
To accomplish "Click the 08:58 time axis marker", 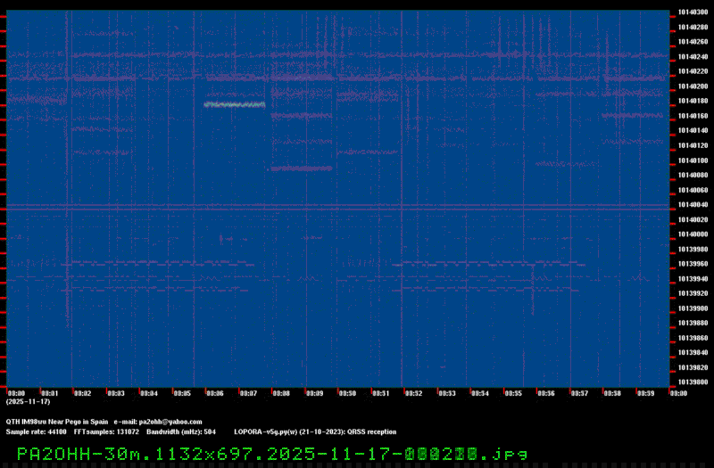I will pyautogui.click(x=611, y=392).
